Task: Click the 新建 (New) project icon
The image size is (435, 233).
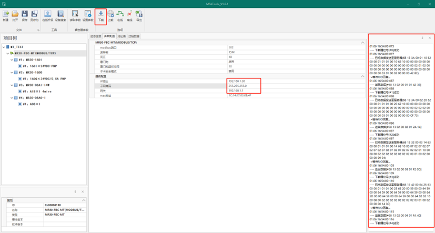Action: [x=6, y=14]
